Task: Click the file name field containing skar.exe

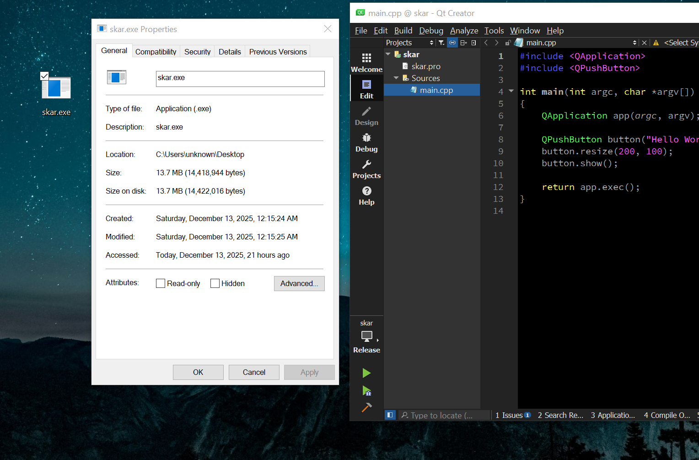Action: pyautogui.click(x=240, y=79)
